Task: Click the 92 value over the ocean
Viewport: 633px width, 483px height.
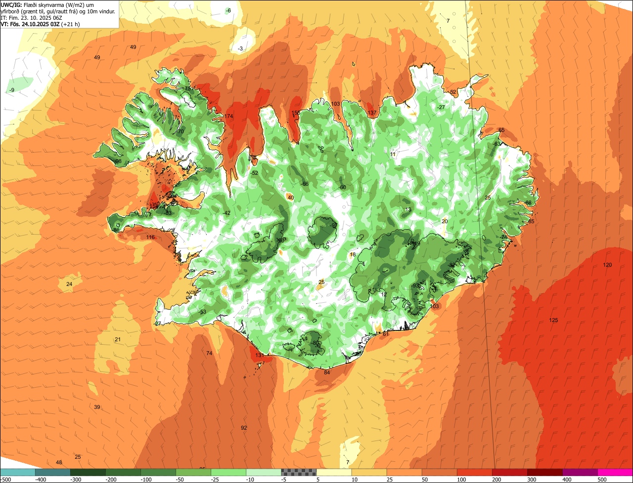Action: tap(244, 428)
